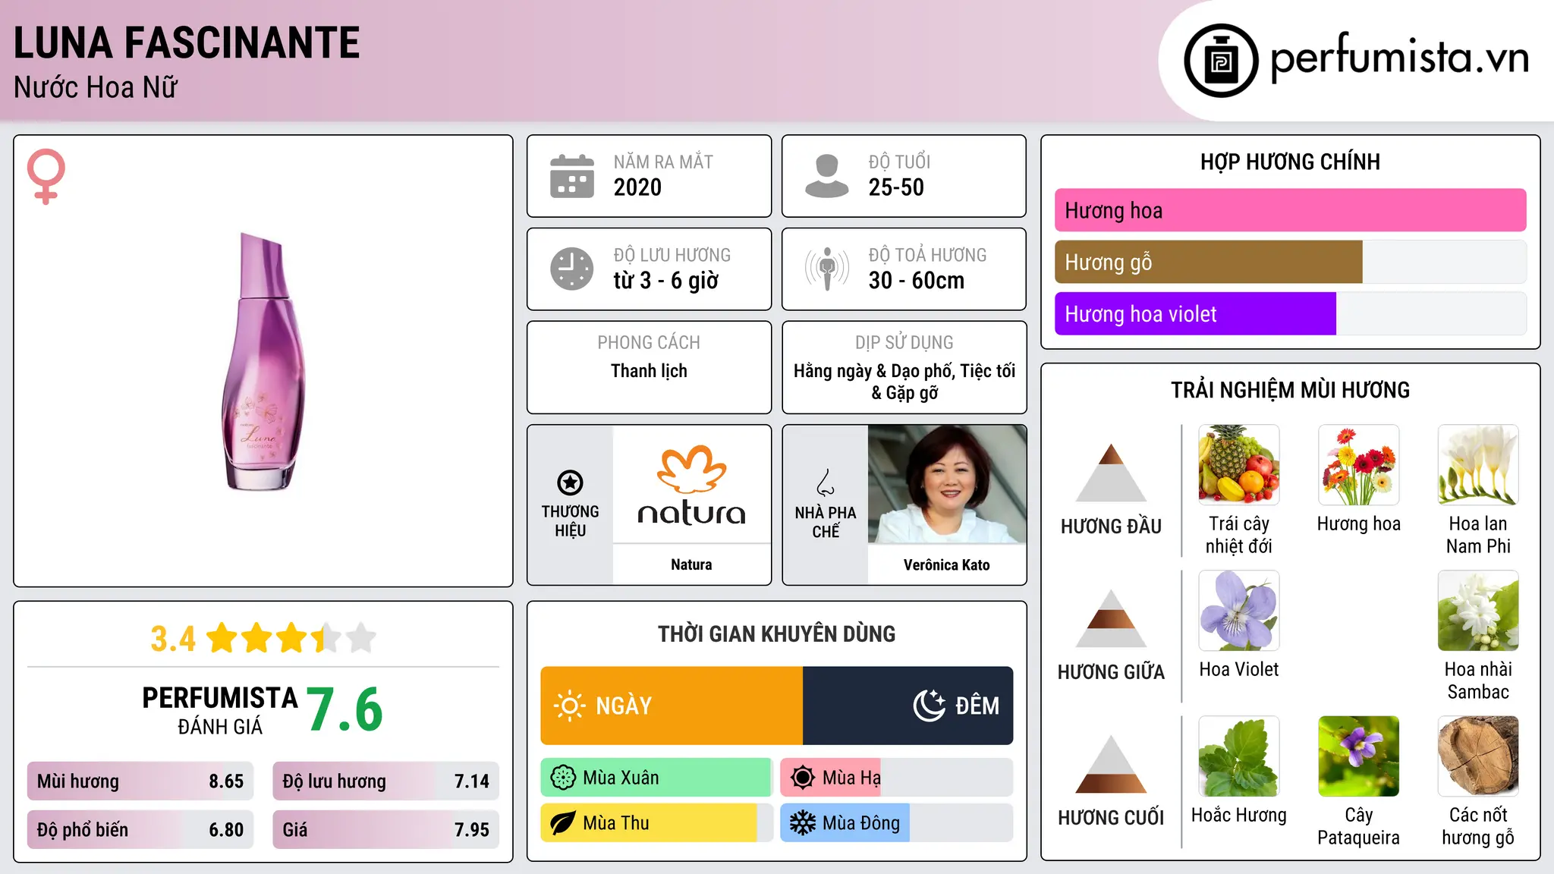
Task: Click the TRẢI NGHIỆM MÙI HƯƠNG heading
Action: [x=1290, y=390]
